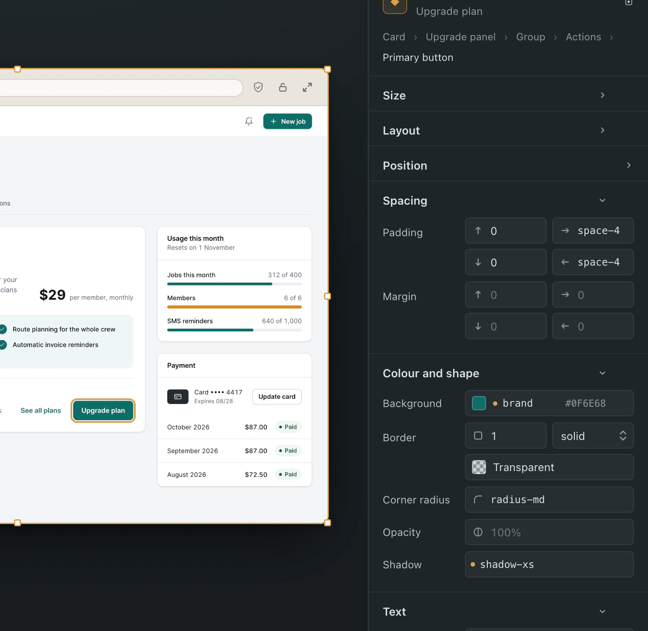648x631 pixels.
Task: Click the Corner radius field showing radius-md
Action: 549,500
